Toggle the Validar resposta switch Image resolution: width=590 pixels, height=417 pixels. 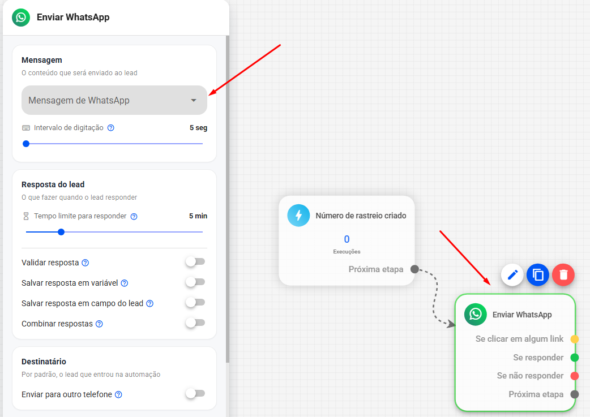tap(195, 262)
